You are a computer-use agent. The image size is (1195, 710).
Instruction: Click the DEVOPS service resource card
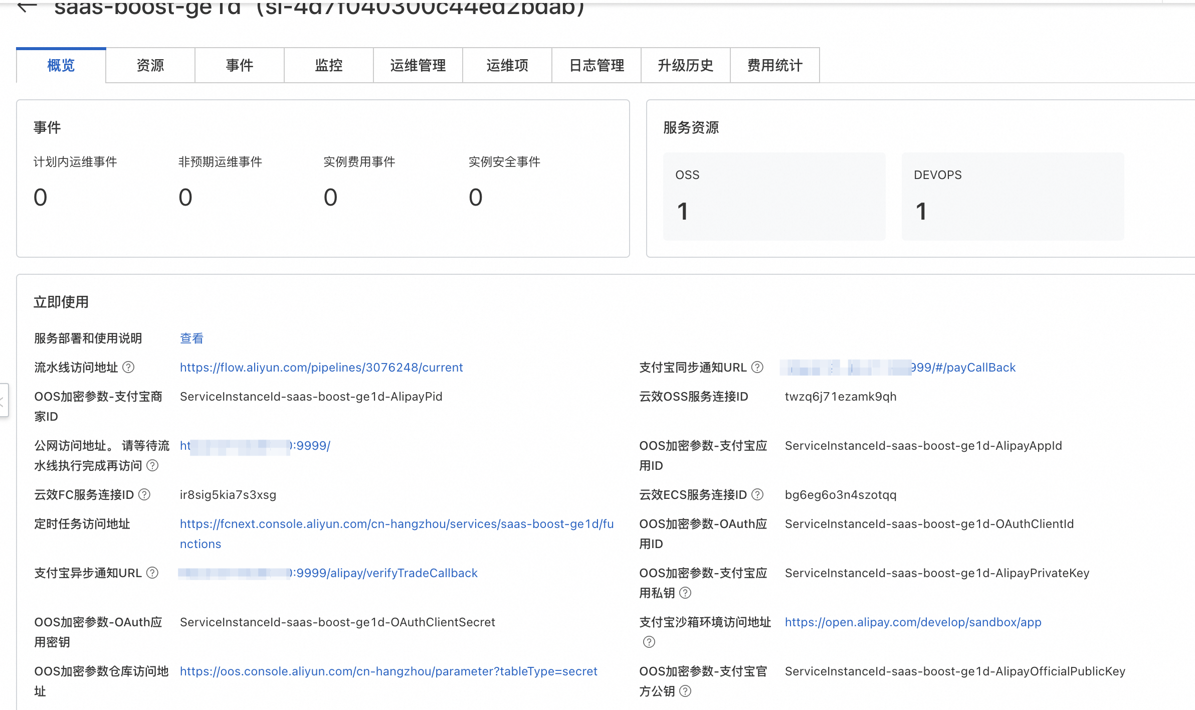pos(1013,196)
